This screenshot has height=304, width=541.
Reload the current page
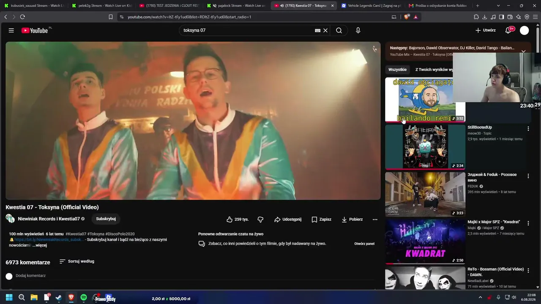(22, 17)
